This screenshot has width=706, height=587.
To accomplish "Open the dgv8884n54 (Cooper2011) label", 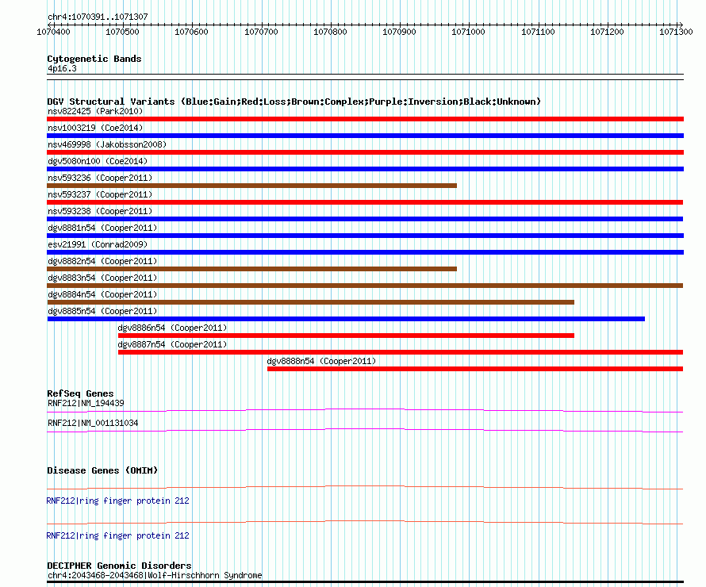I will [102, 294].
